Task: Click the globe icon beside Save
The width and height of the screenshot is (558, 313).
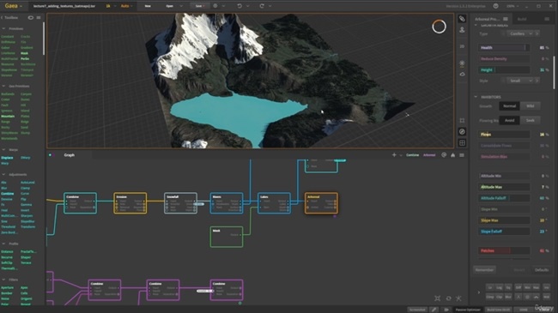Action: pyautogui.click(x=215, y=6)
